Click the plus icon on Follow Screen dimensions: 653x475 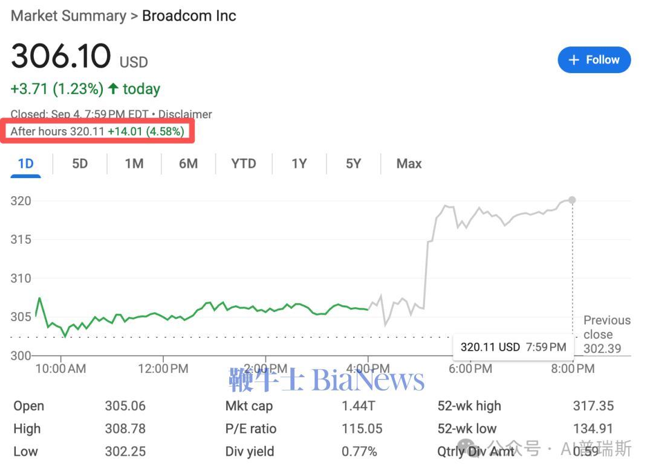[574, 60]
